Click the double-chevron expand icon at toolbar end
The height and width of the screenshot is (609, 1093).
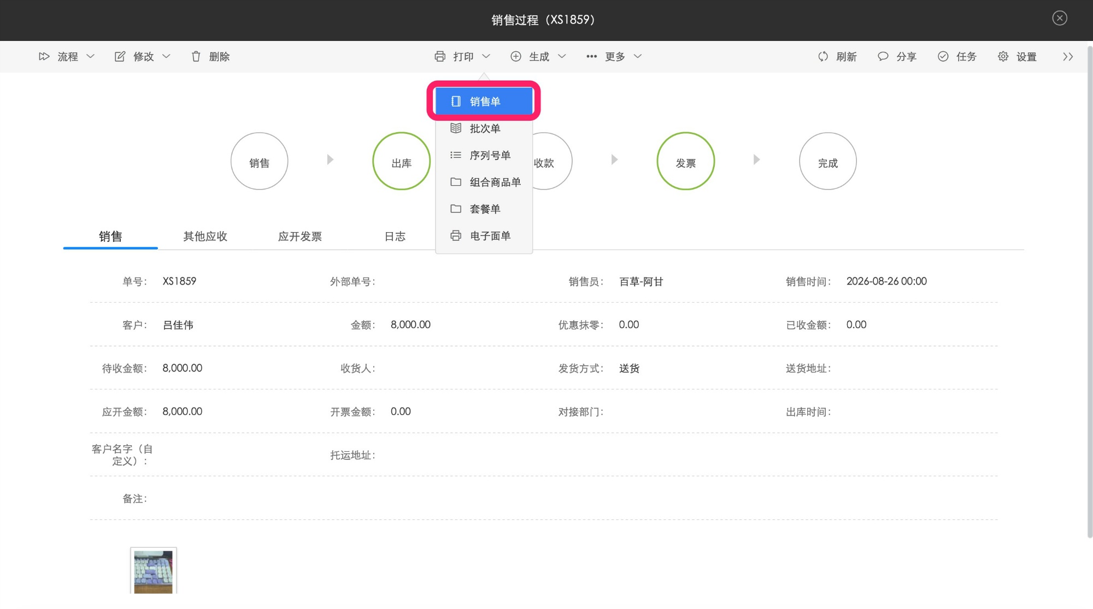point(1068,56)
